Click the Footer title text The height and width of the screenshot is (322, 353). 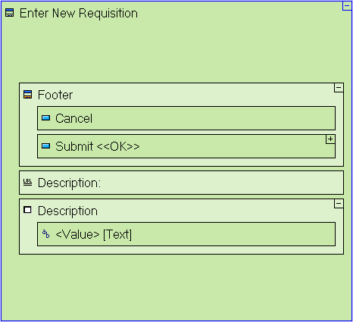click(55, 95)
